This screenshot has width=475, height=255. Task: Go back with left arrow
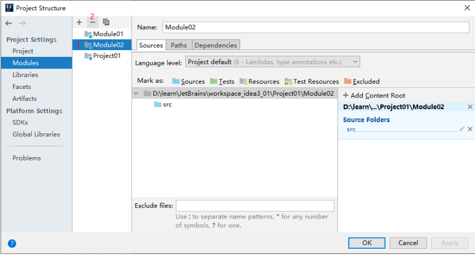click(9, 23)
